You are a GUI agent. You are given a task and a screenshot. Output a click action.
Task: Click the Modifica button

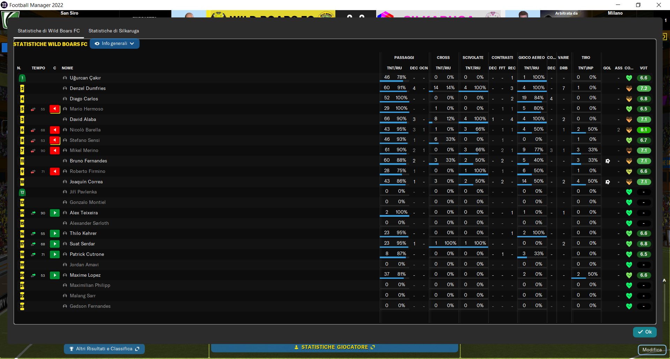(x=652, y=350)
